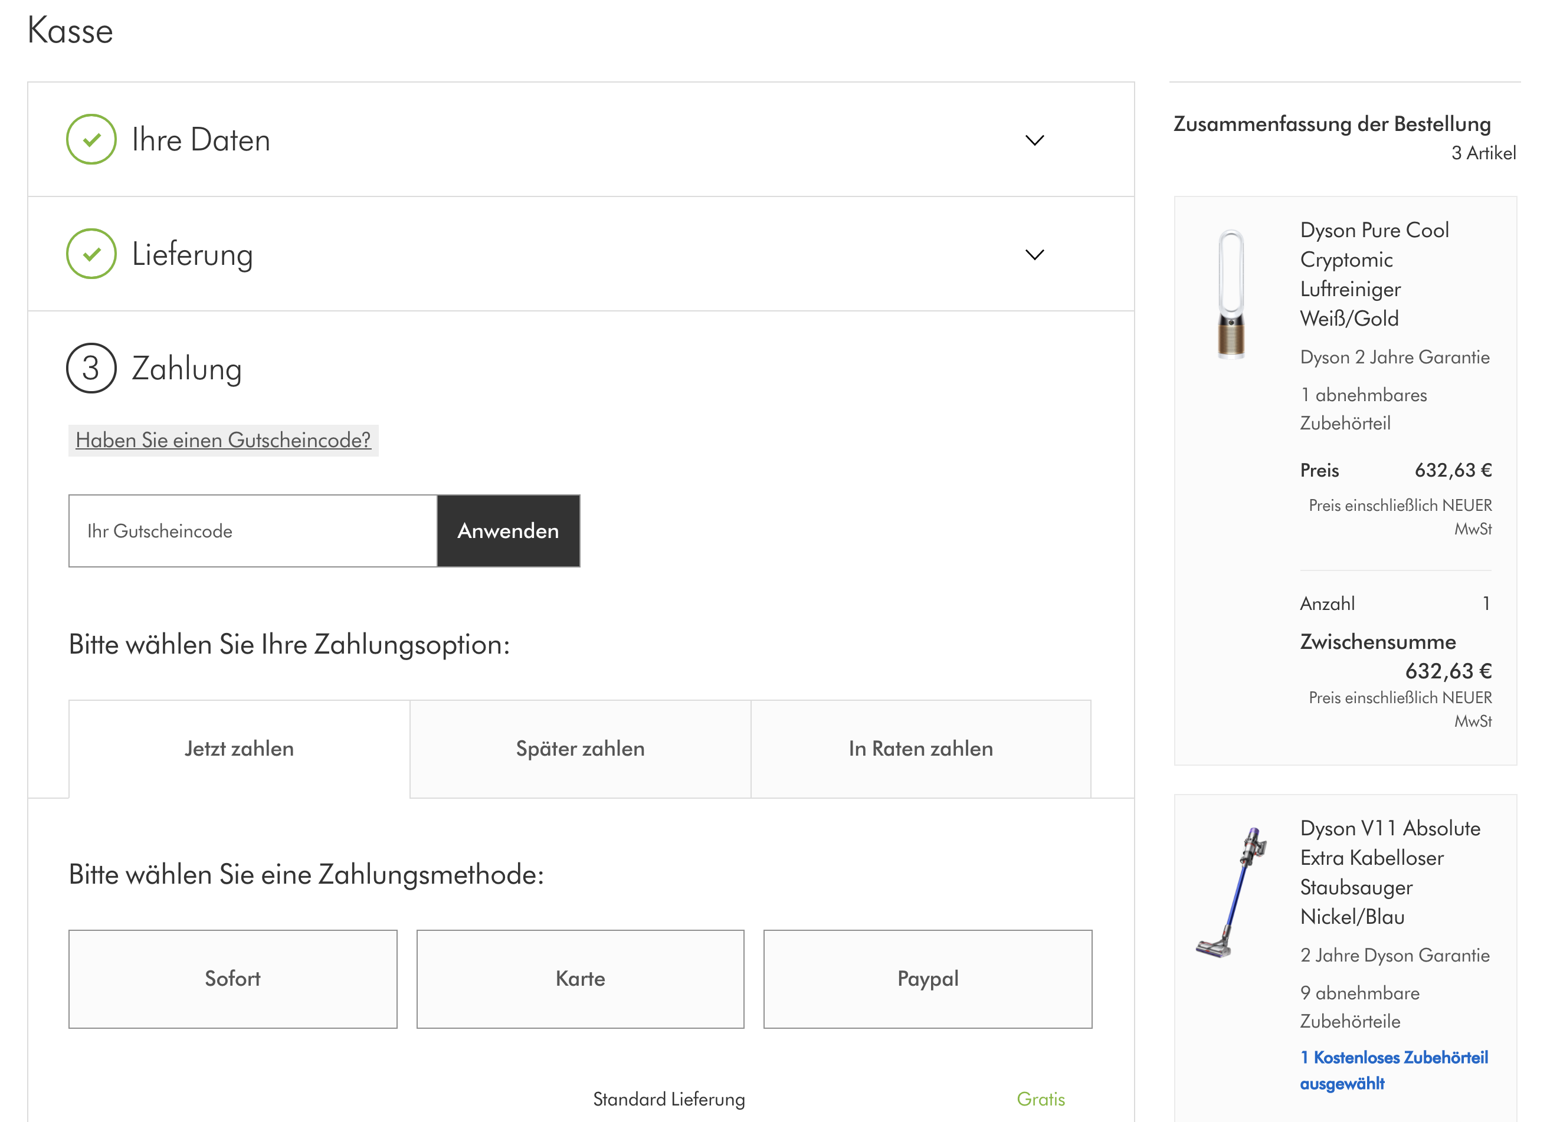Image resolution: width=1560 pixels, height=1122 pixels.
Task: Open the Ihre Daten heading
Action: (x=201, y=140)
